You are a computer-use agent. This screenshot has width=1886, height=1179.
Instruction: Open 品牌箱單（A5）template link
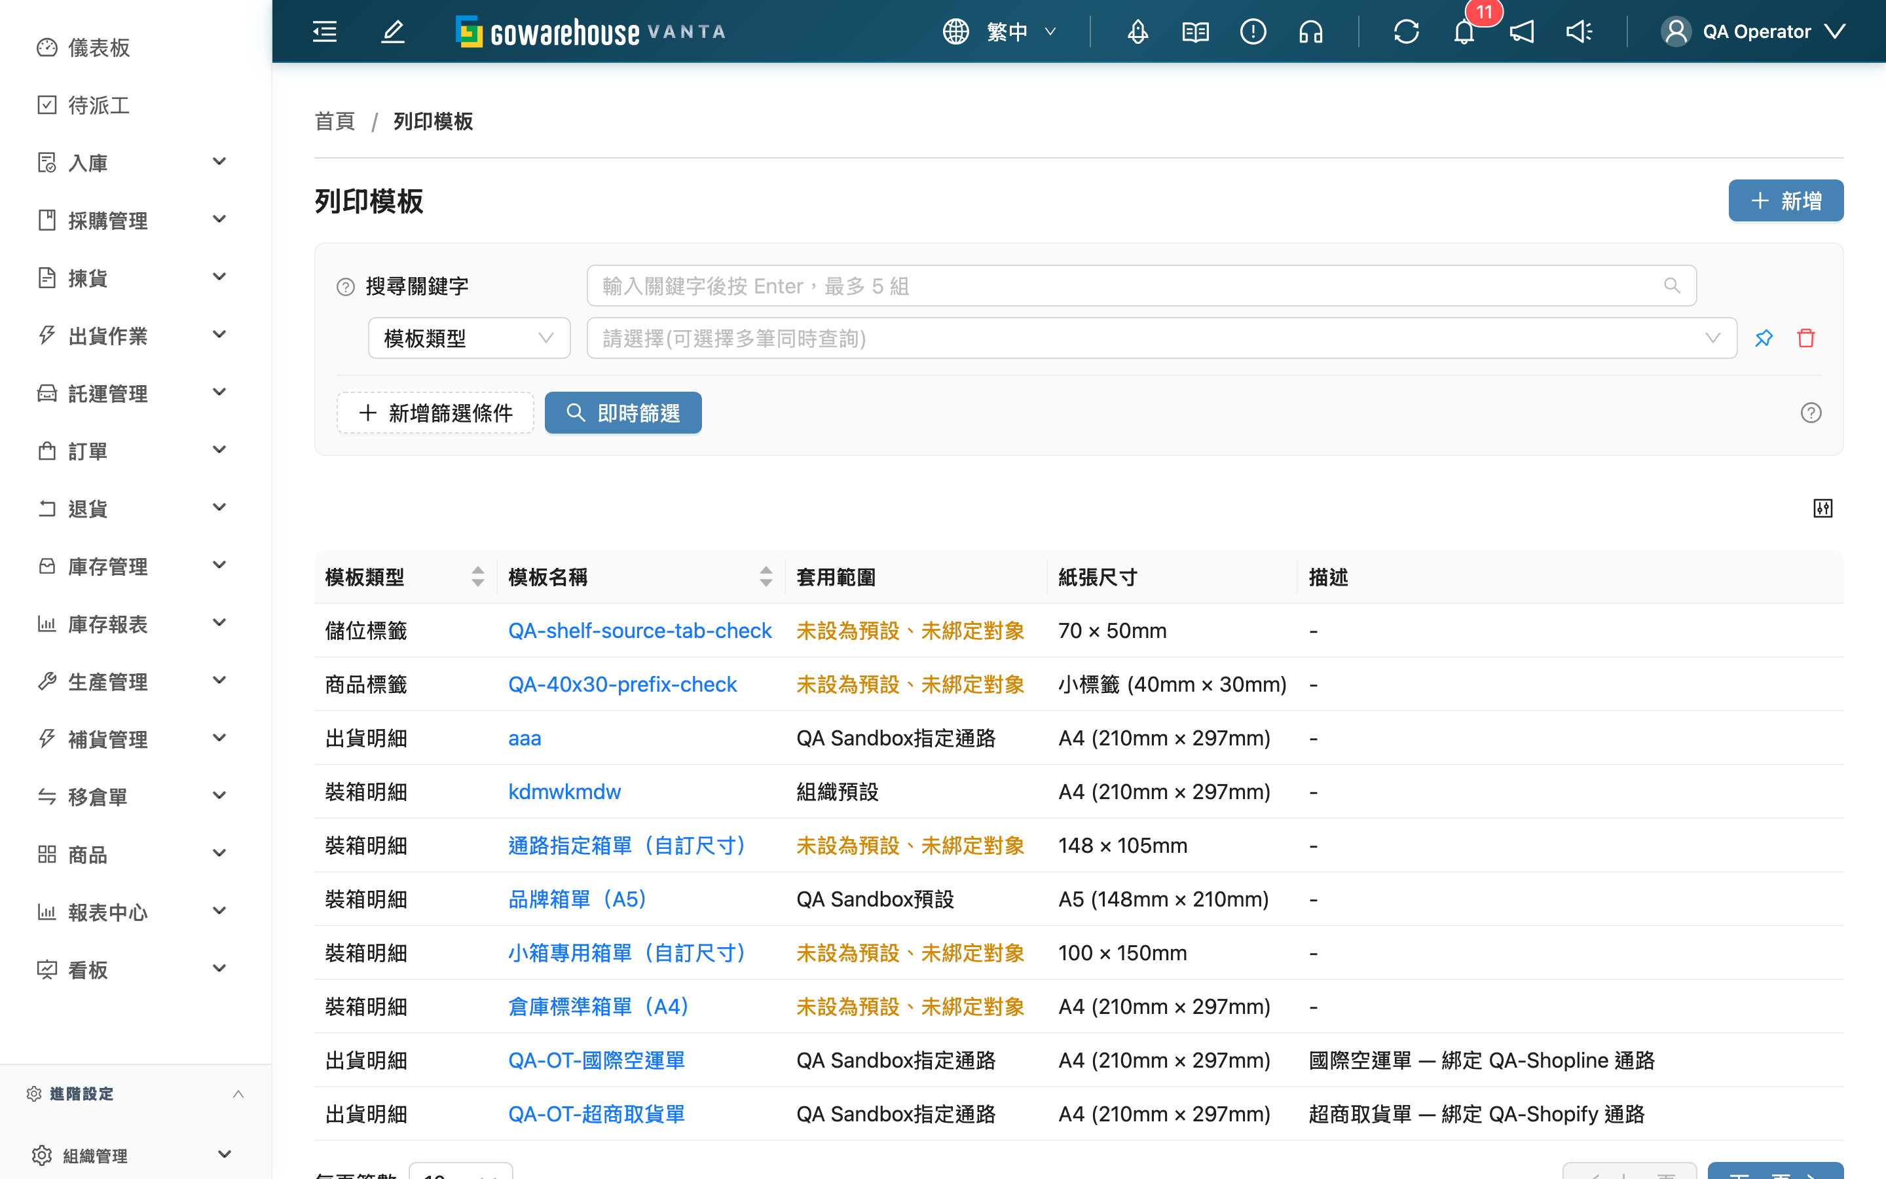click(579, 899)
